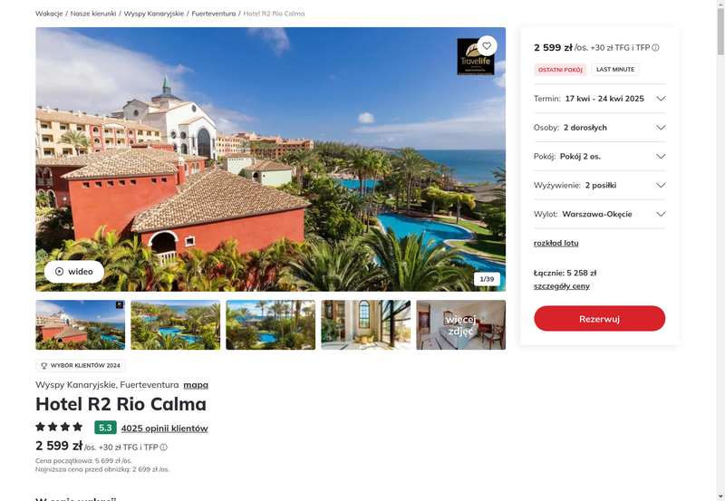
Task: Click the trophy Wybór Klientów 2024 badge
Action: pos(81,366)
